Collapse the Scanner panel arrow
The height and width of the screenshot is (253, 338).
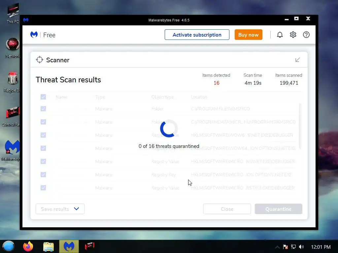(297, 60)
